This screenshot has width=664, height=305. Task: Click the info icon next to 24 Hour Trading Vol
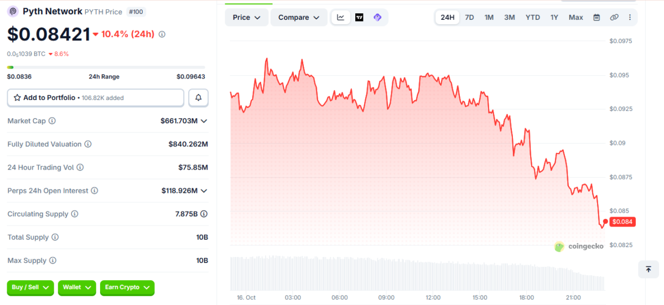[x=80, y=167]
